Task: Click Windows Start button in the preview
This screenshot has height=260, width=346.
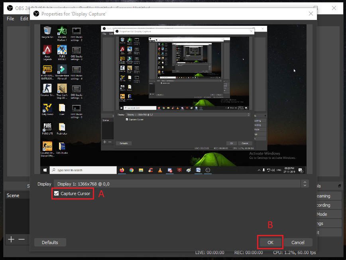Action: (x=45, y=170)
